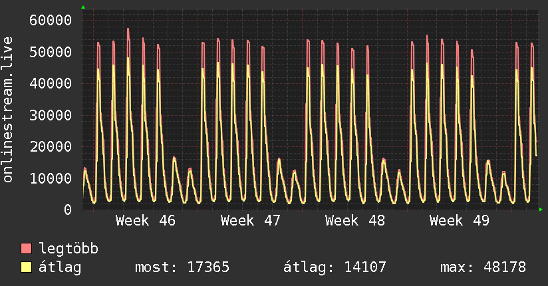Click the 50000 y-axis value
Screen dimensions: 548x286
click(51, 52)
